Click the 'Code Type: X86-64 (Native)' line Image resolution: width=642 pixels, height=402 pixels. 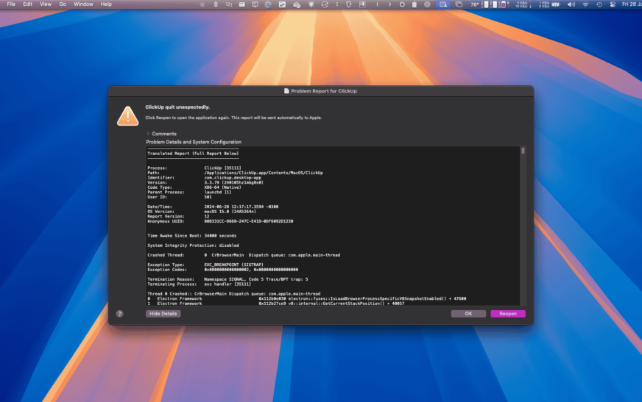coord(194,187)
